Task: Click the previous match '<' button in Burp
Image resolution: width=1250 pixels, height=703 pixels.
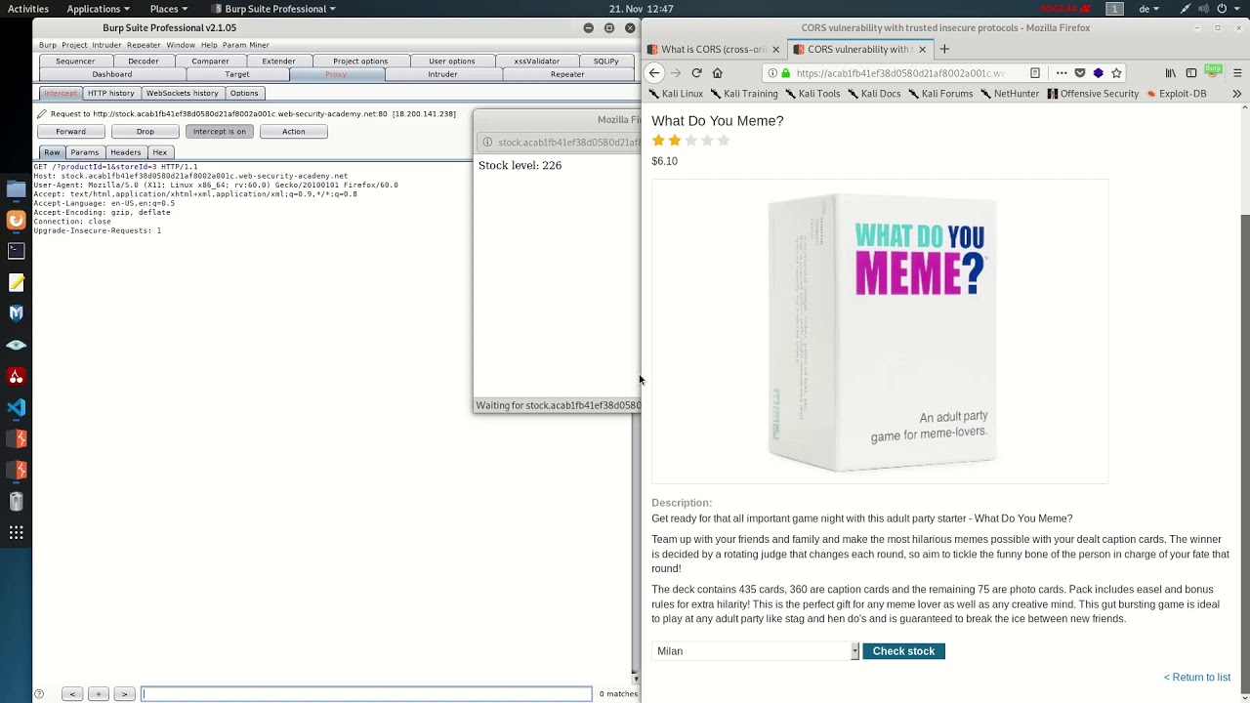Action: (x=72, y=694)
